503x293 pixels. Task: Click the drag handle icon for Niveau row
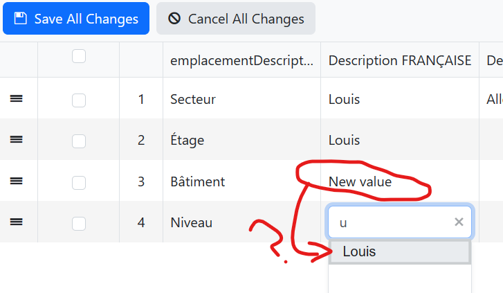click(17, 222)
